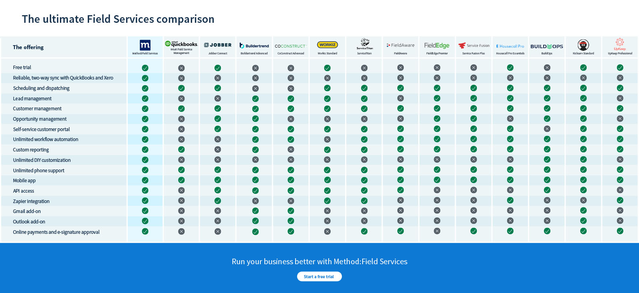This screenshot has height=293, width=639.
Task: Click 'The offering' column header
Action: click(28, 47)
